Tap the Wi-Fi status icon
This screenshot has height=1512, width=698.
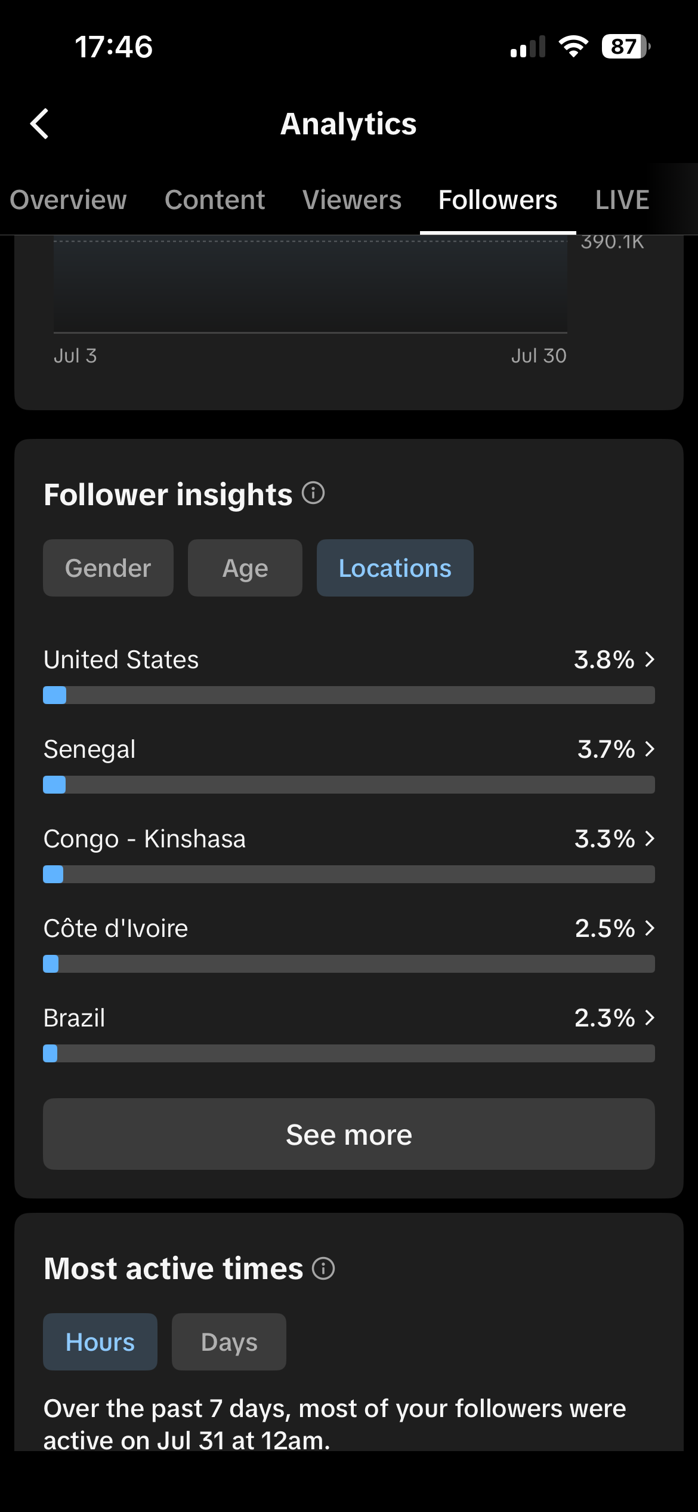[573, 46]
